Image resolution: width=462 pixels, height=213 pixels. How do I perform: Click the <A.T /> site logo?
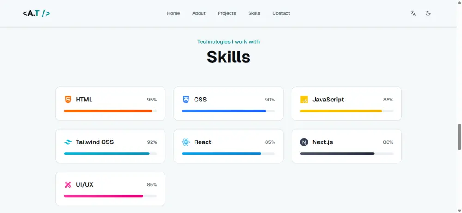pyautogui.click(x=36, y=13)
